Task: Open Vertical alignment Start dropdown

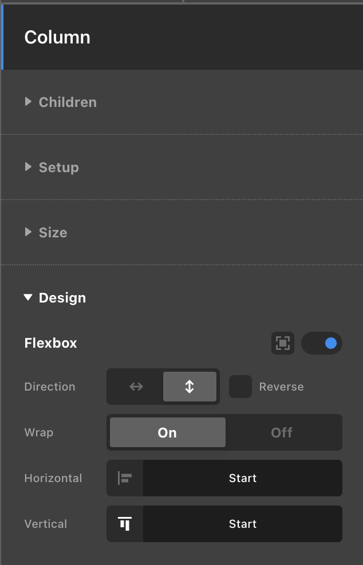Action: [243, 524]
